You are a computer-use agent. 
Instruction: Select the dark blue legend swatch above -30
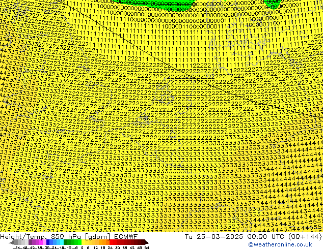[x=48, y=242]
